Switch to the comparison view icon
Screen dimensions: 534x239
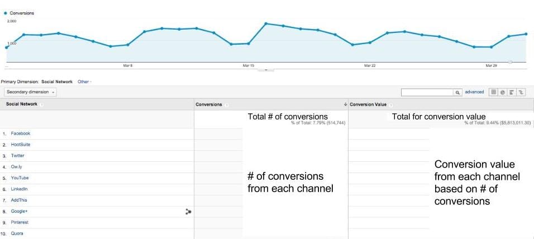pyautogui.click(x=521, y=92)
